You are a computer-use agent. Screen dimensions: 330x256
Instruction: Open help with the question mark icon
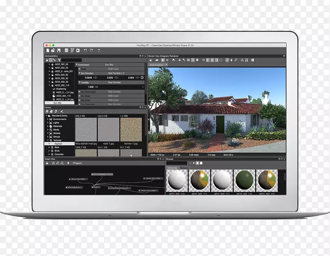click(x=99, y=50)
